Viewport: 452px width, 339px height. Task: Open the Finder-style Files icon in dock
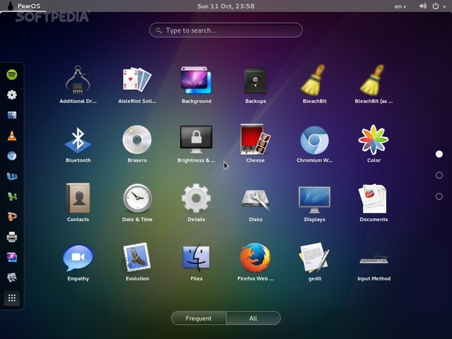coord(12,115)
